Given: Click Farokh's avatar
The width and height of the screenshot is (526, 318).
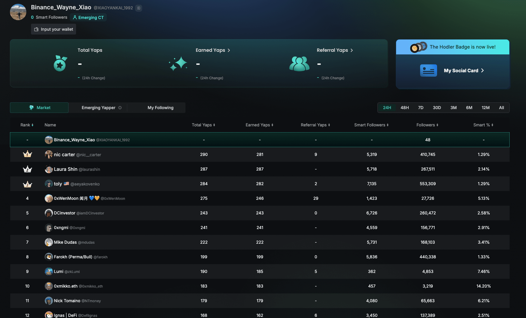Looking at the screenshot, I should [x=49, y=257].
